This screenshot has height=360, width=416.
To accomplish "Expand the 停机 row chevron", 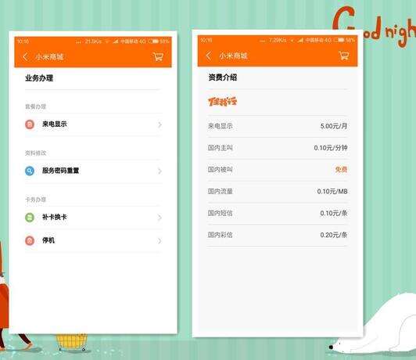I will click(160, 241).
